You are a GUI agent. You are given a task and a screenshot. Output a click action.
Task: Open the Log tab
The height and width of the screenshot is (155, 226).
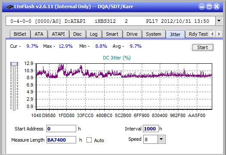pyautogui.click(x=94, y=34)
